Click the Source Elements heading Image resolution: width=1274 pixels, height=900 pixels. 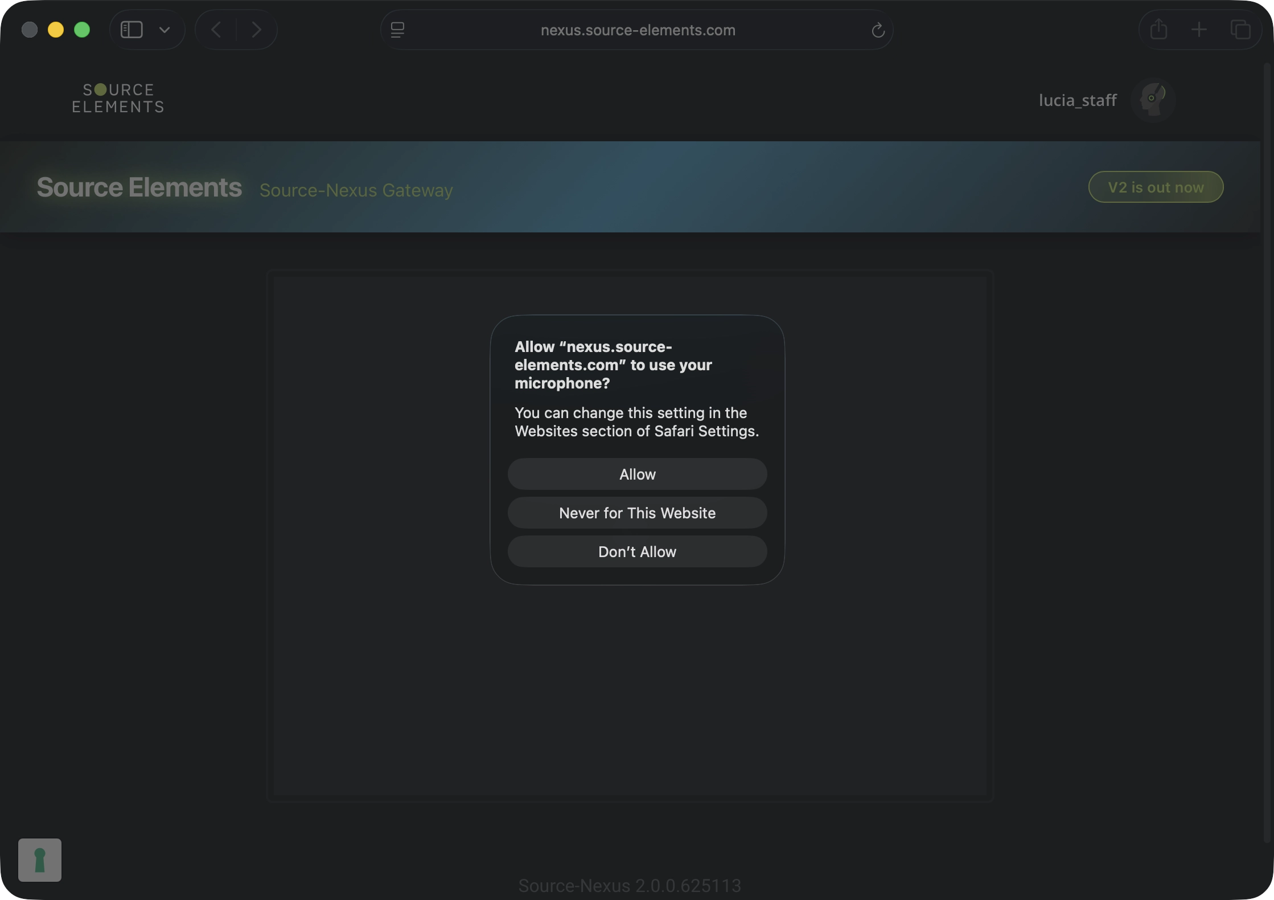coord(139,187)
